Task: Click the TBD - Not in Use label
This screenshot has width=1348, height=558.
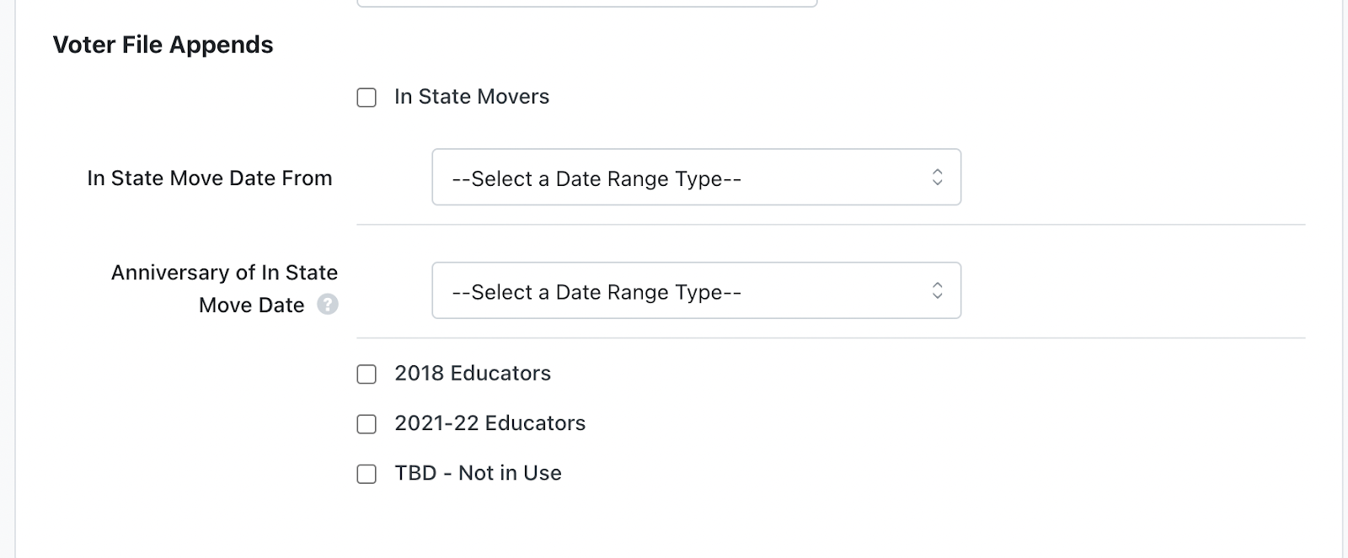Action: [x=478, y=473]
